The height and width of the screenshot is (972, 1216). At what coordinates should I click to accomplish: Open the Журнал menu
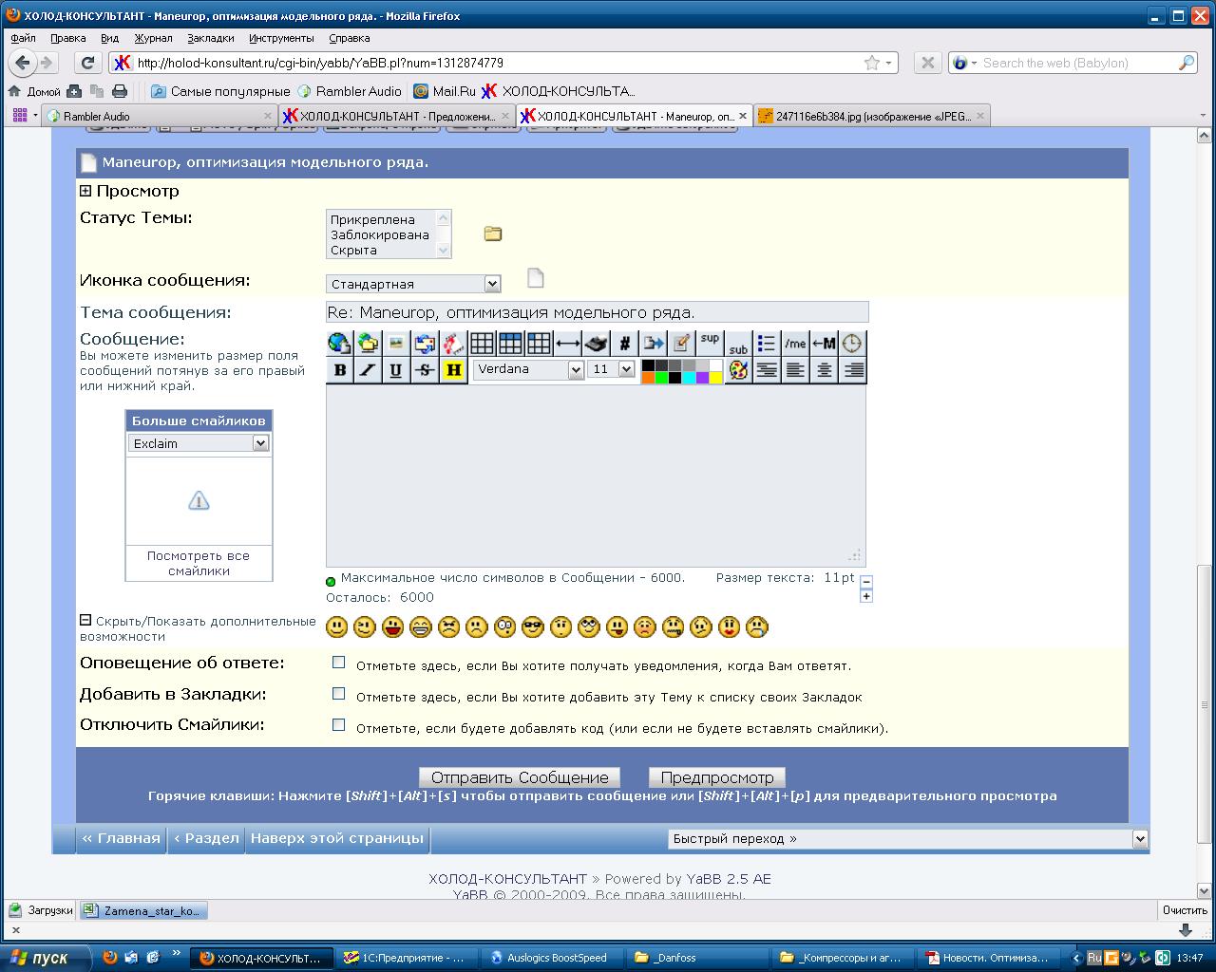click(153, 38)
